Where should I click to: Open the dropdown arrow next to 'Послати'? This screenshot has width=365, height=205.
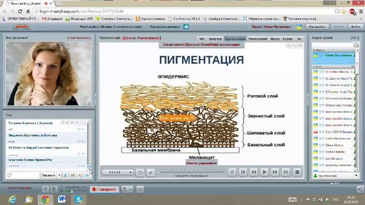point(59,175)
